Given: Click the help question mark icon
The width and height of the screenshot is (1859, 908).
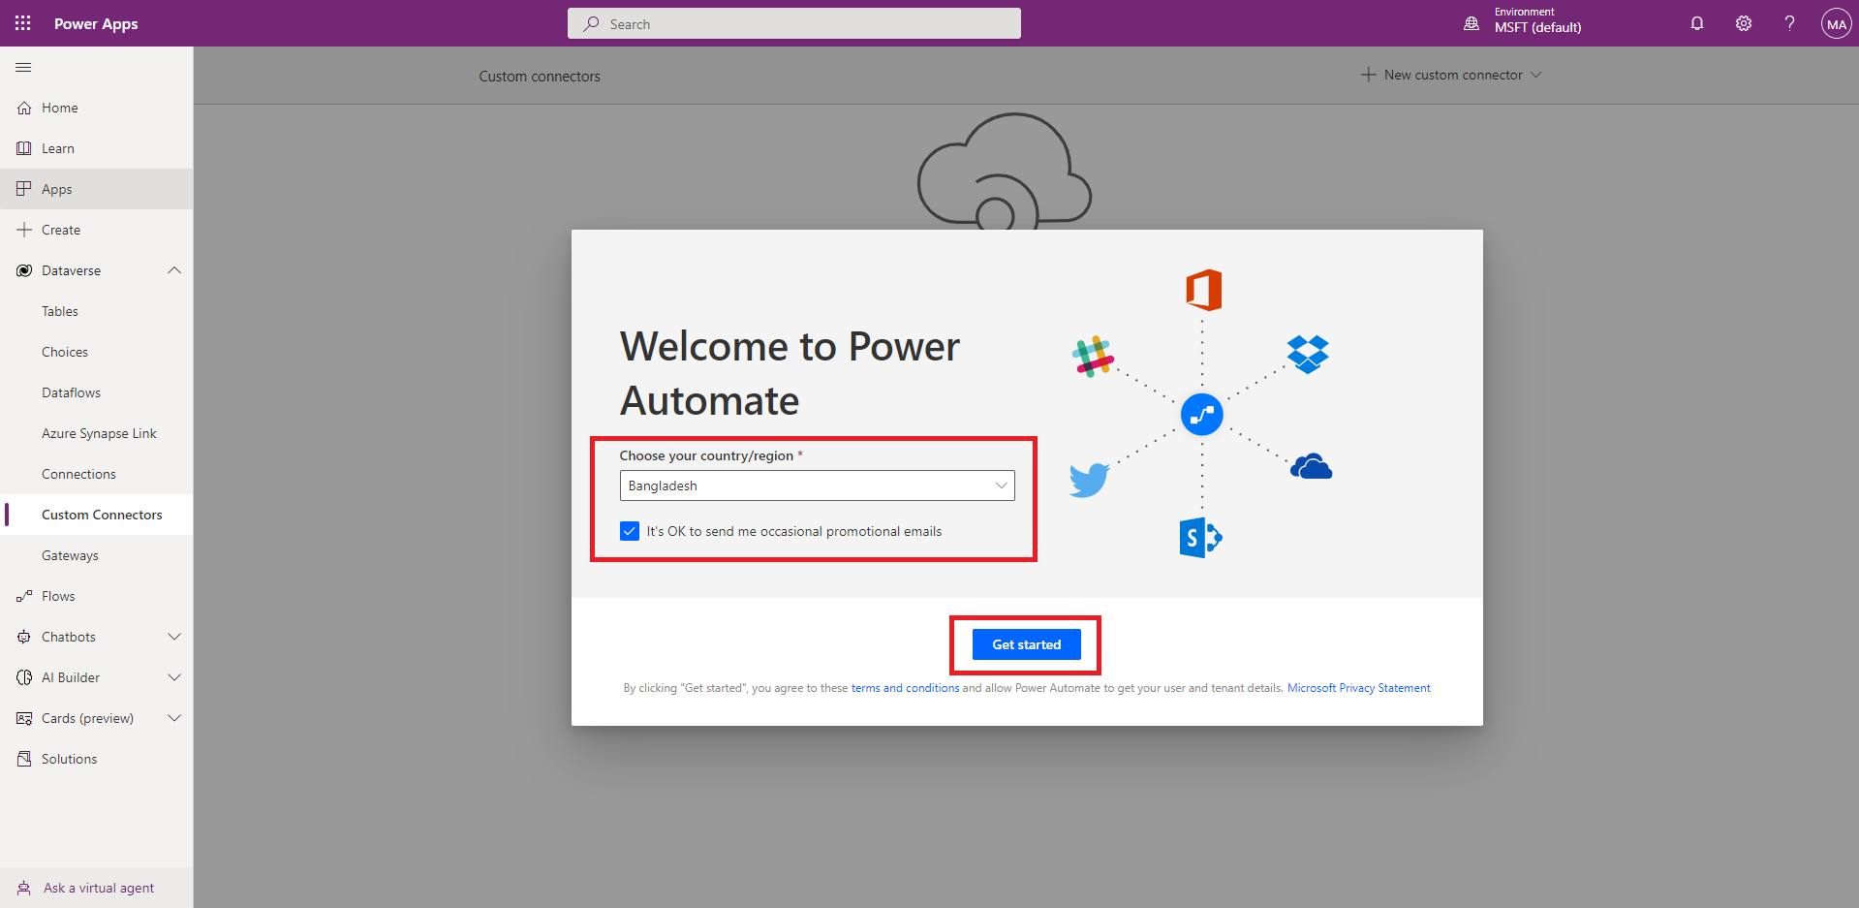Looking at the screenshot, I should point(1789,23).
